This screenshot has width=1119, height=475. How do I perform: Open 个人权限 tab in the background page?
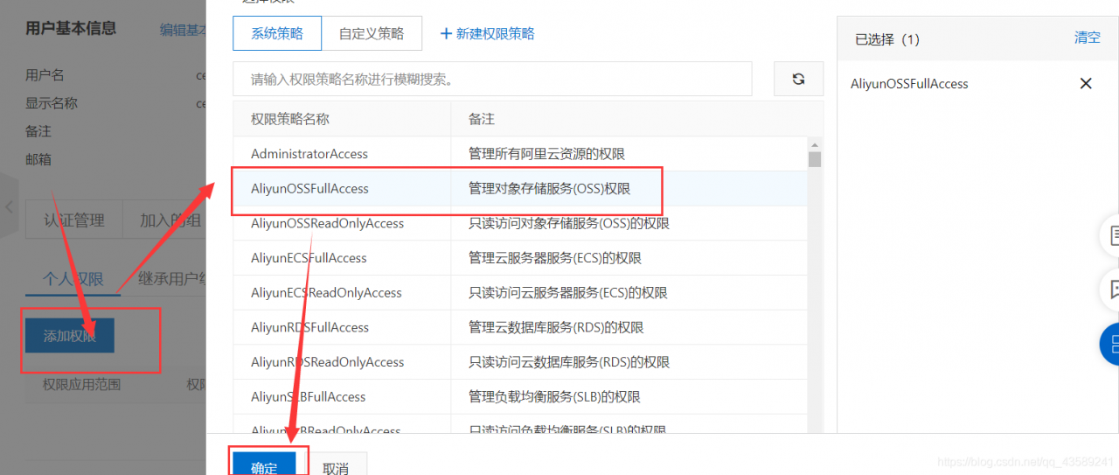73,280
